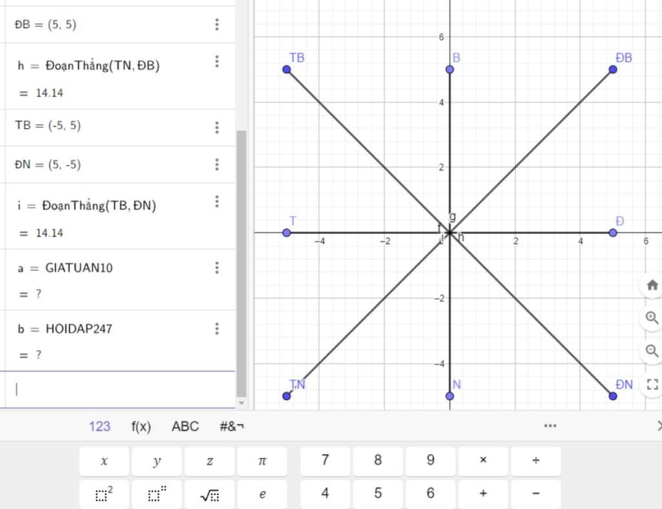Click the algebra panel scrollbar thumb
The height and width of the screenshot is (509, 662).
[241, 263]
